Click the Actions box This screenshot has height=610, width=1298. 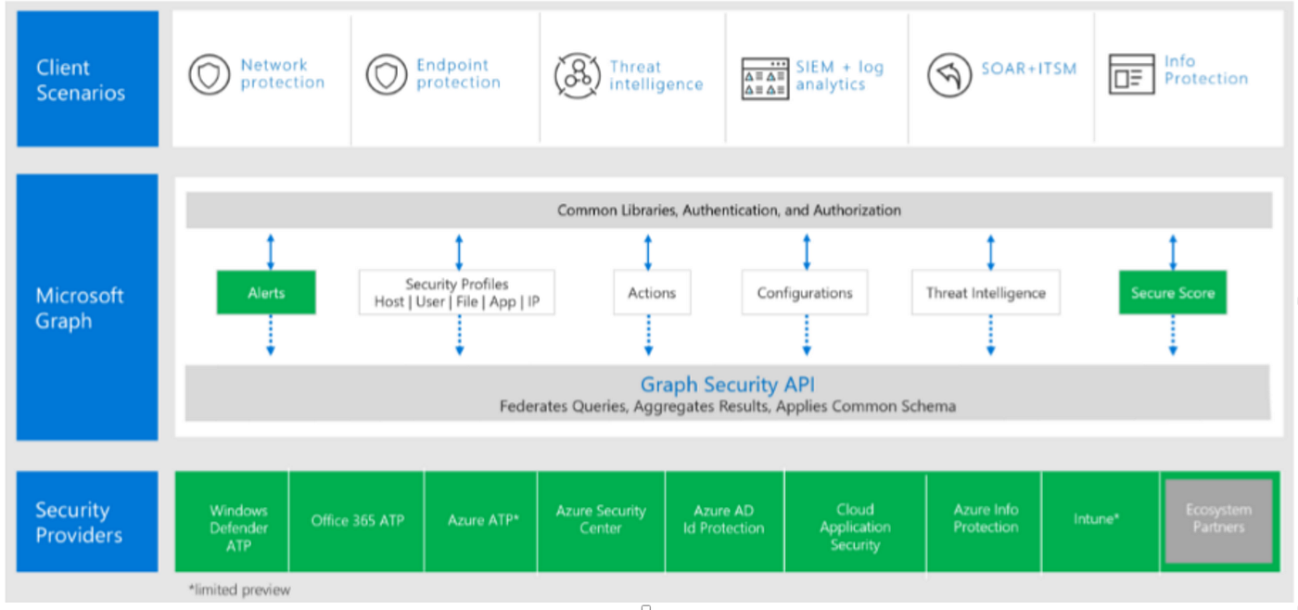pos(651,292)
